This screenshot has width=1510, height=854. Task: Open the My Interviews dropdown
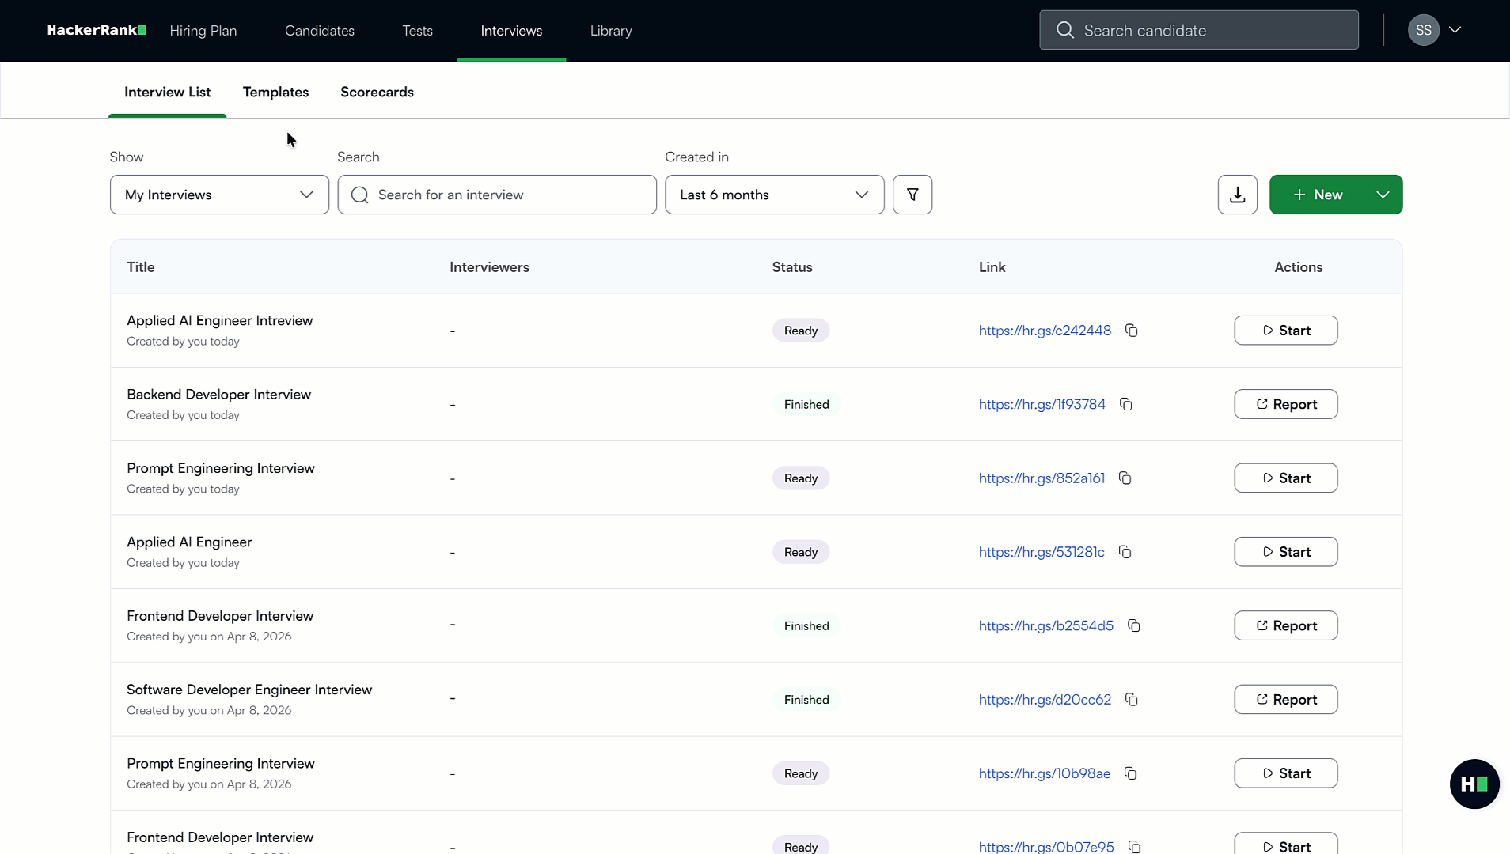[218, 195]
